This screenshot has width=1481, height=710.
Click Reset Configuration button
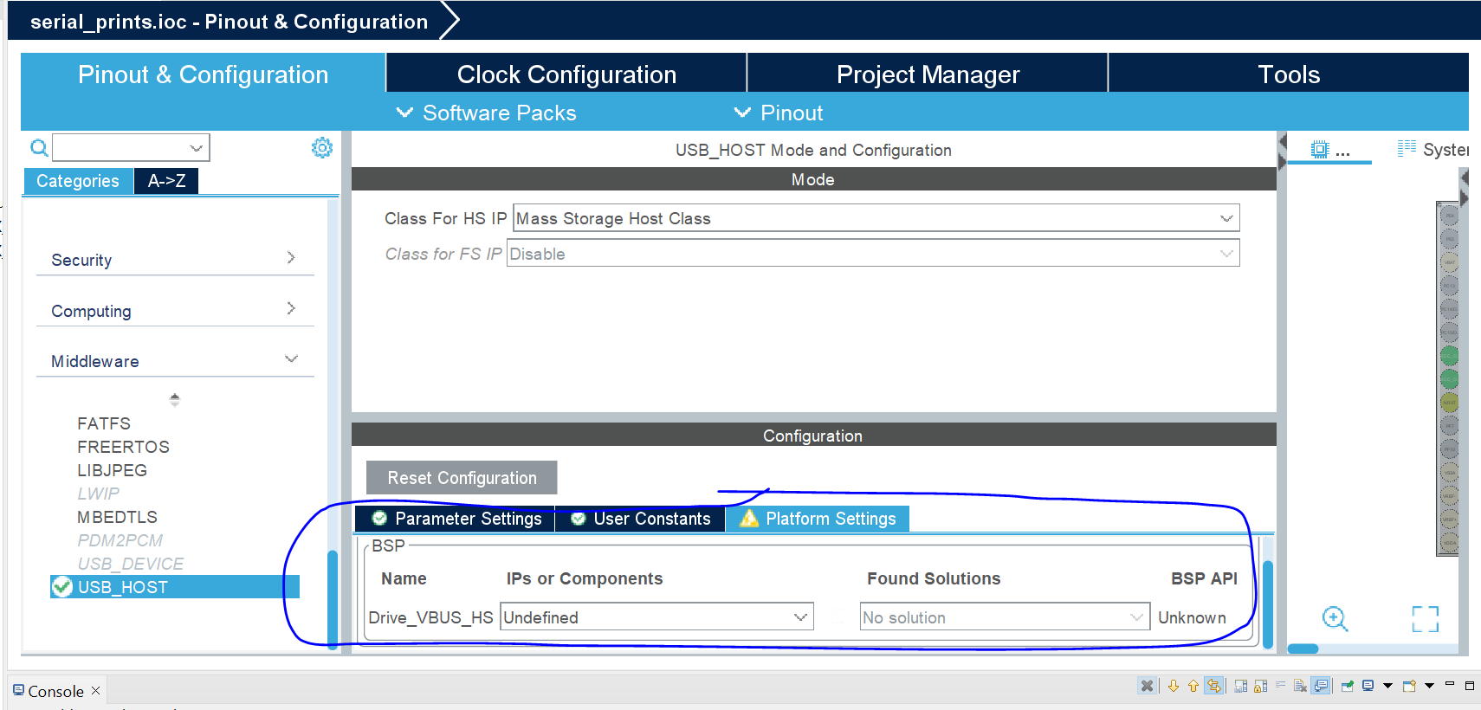[x=462, y=478]
